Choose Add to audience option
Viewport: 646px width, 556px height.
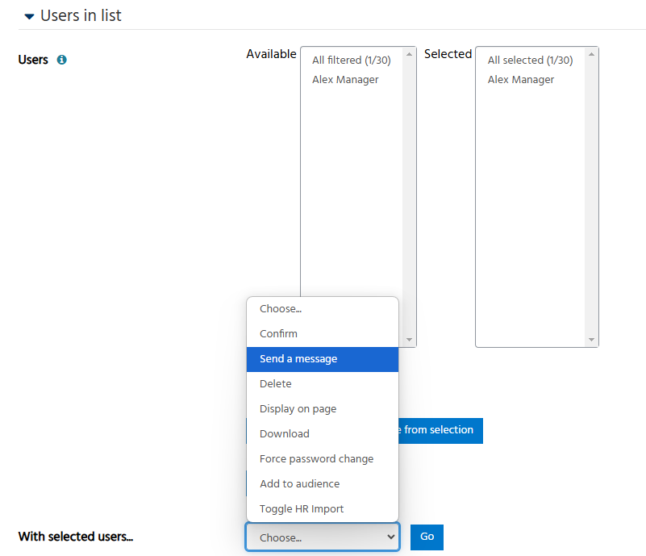[299, 484]
